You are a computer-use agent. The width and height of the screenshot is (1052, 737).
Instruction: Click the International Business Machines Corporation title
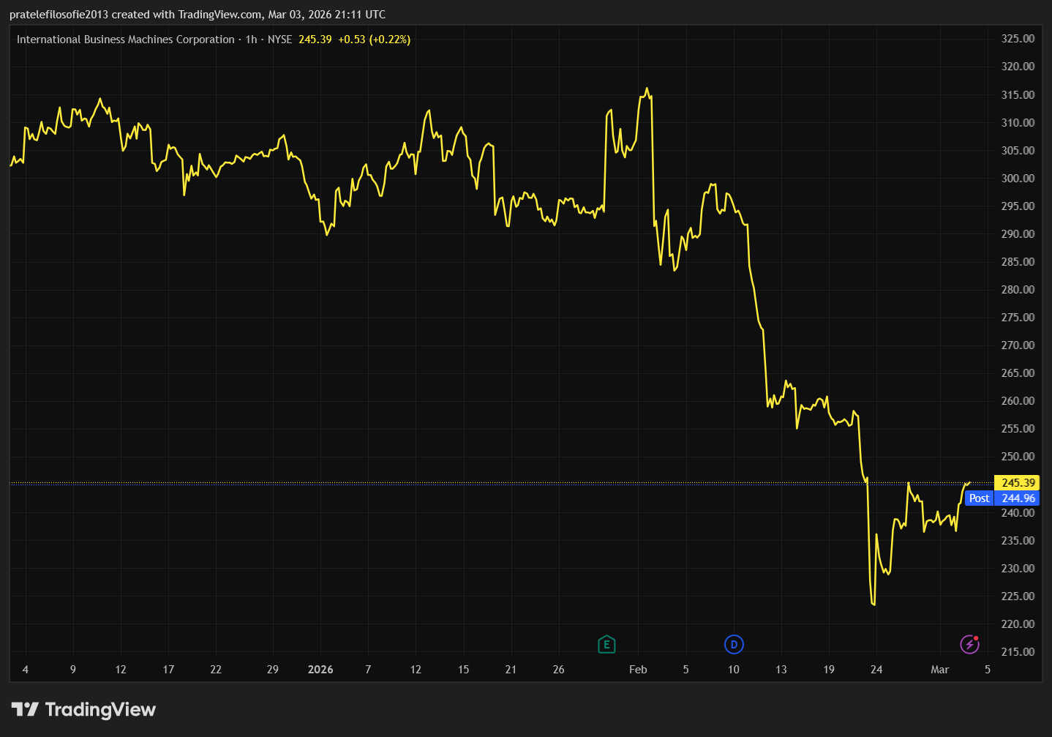tap(125, 40)
